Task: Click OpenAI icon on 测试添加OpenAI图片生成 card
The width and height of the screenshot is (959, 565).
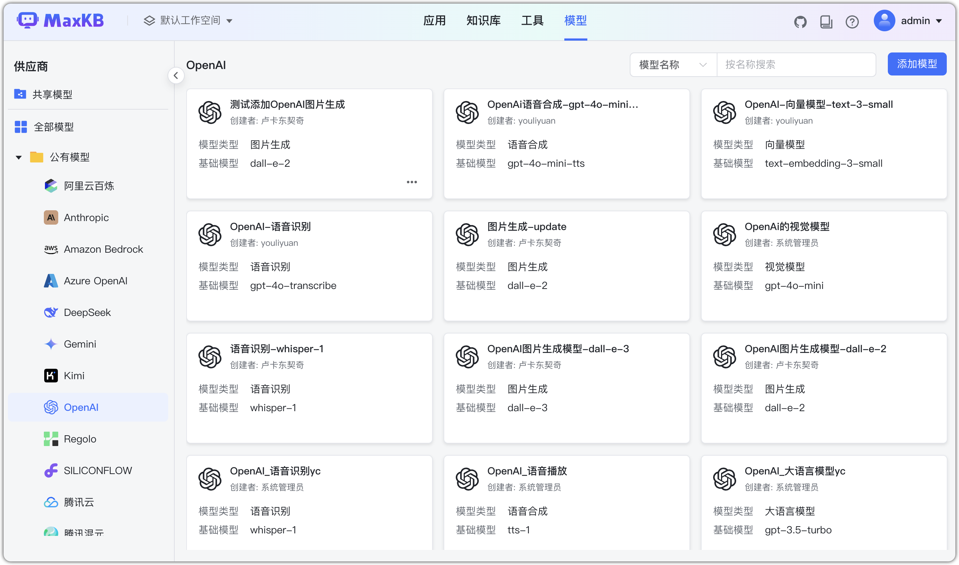Action: click(210, 112)
